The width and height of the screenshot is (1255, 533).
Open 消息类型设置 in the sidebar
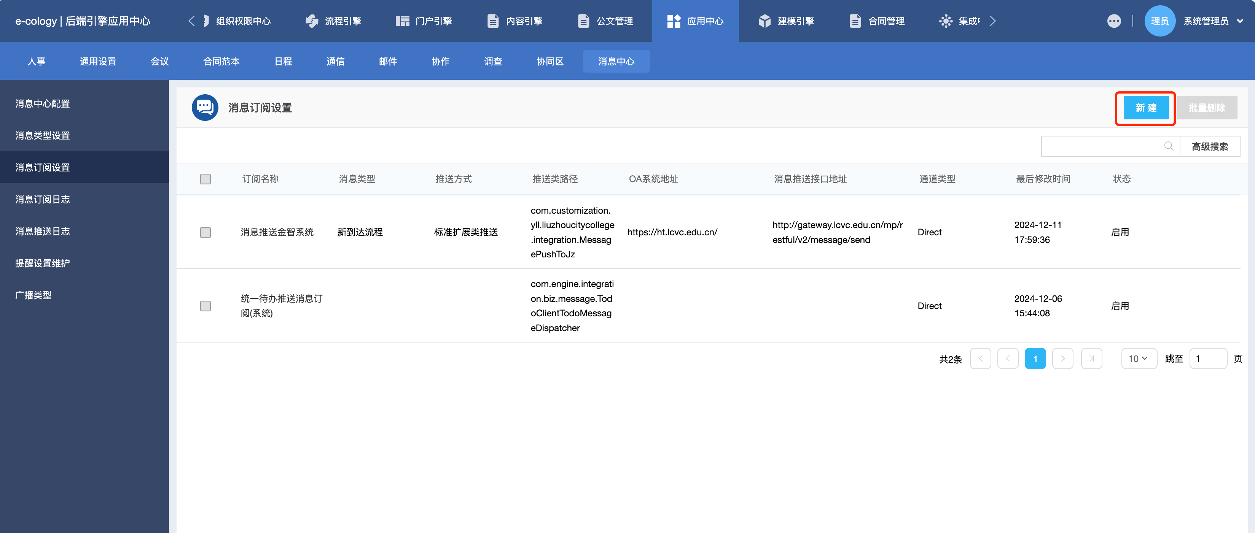click(x=84, y=135)
